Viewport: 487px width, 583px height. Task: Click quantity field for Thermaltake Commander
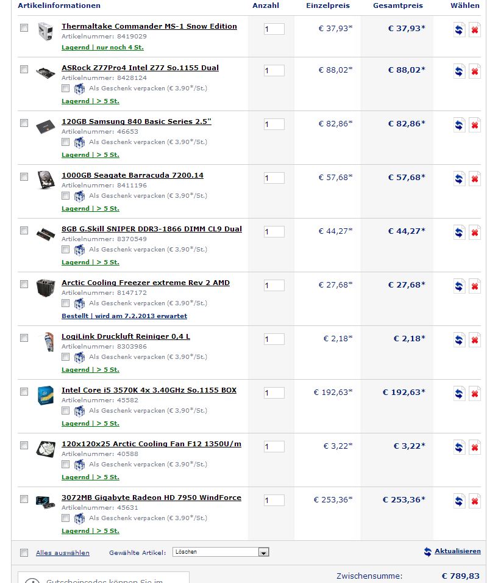pos(274,29)
